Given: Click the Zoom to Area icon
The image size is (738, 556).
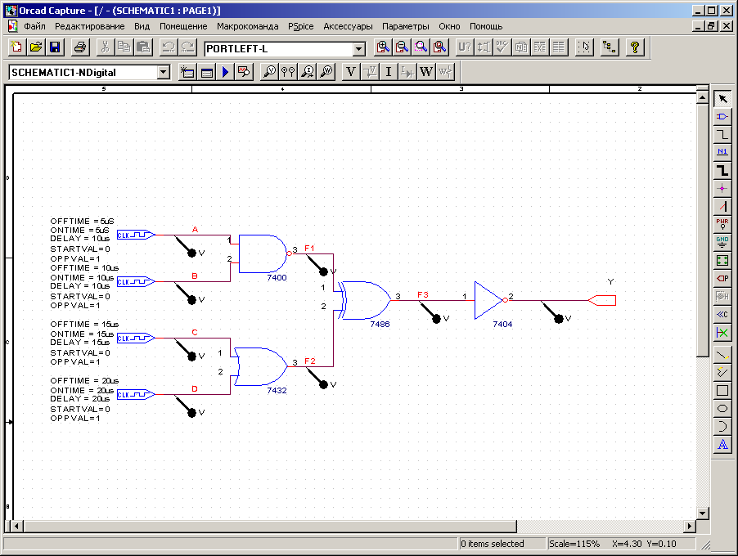Looking at the screenshot, I should coord(421,47).
